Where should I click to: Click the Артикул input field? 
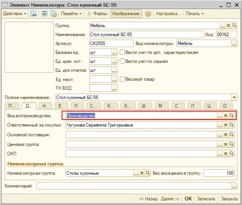coord(111,43)
